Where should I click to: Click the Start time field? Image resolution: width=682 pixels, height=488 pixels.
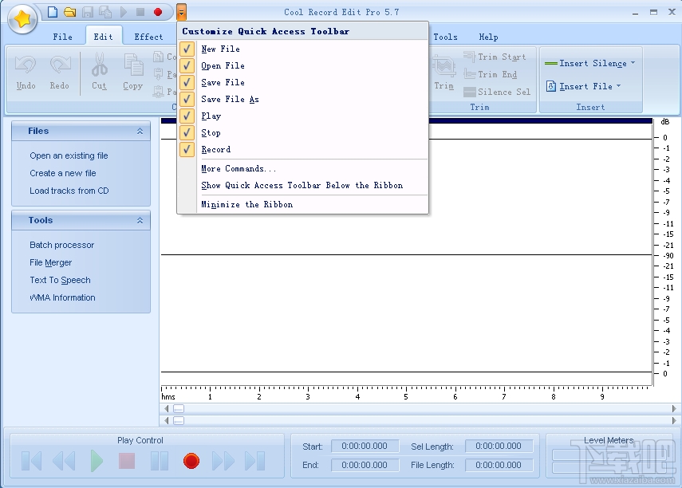365,447
